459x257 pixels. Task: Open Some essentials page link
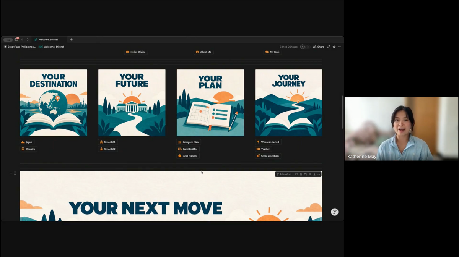(268, 156)
